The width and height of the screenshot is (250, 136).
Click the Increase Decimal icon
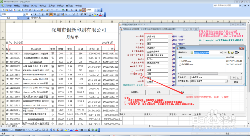click(x=73, y=14)
